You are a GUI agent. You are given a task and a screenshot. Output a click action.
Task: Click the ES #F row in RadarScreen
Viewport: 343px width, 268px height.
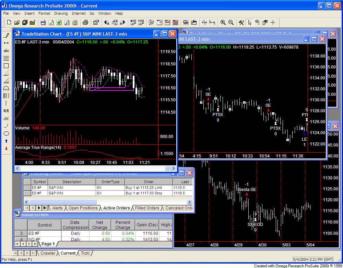coord(94,233)
